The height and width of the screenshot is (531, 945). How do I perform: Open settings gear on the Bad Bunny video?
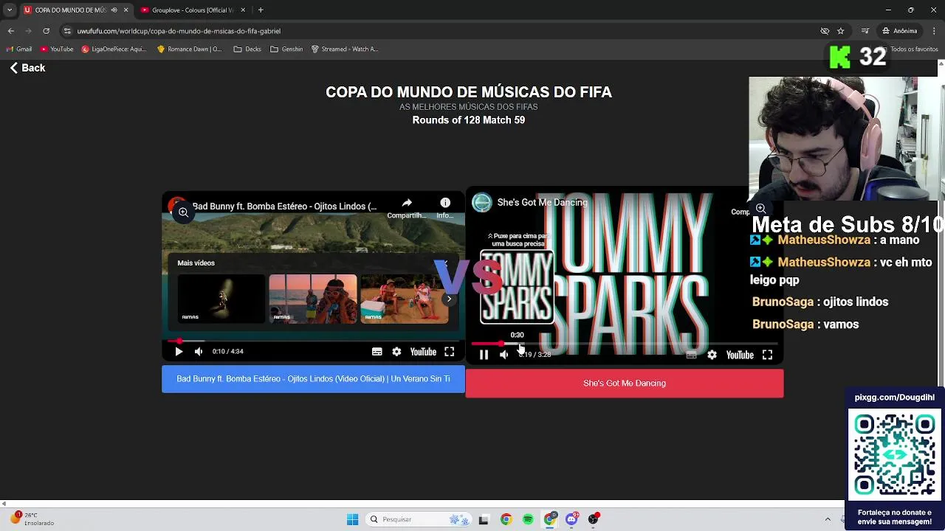coord(396,352)
